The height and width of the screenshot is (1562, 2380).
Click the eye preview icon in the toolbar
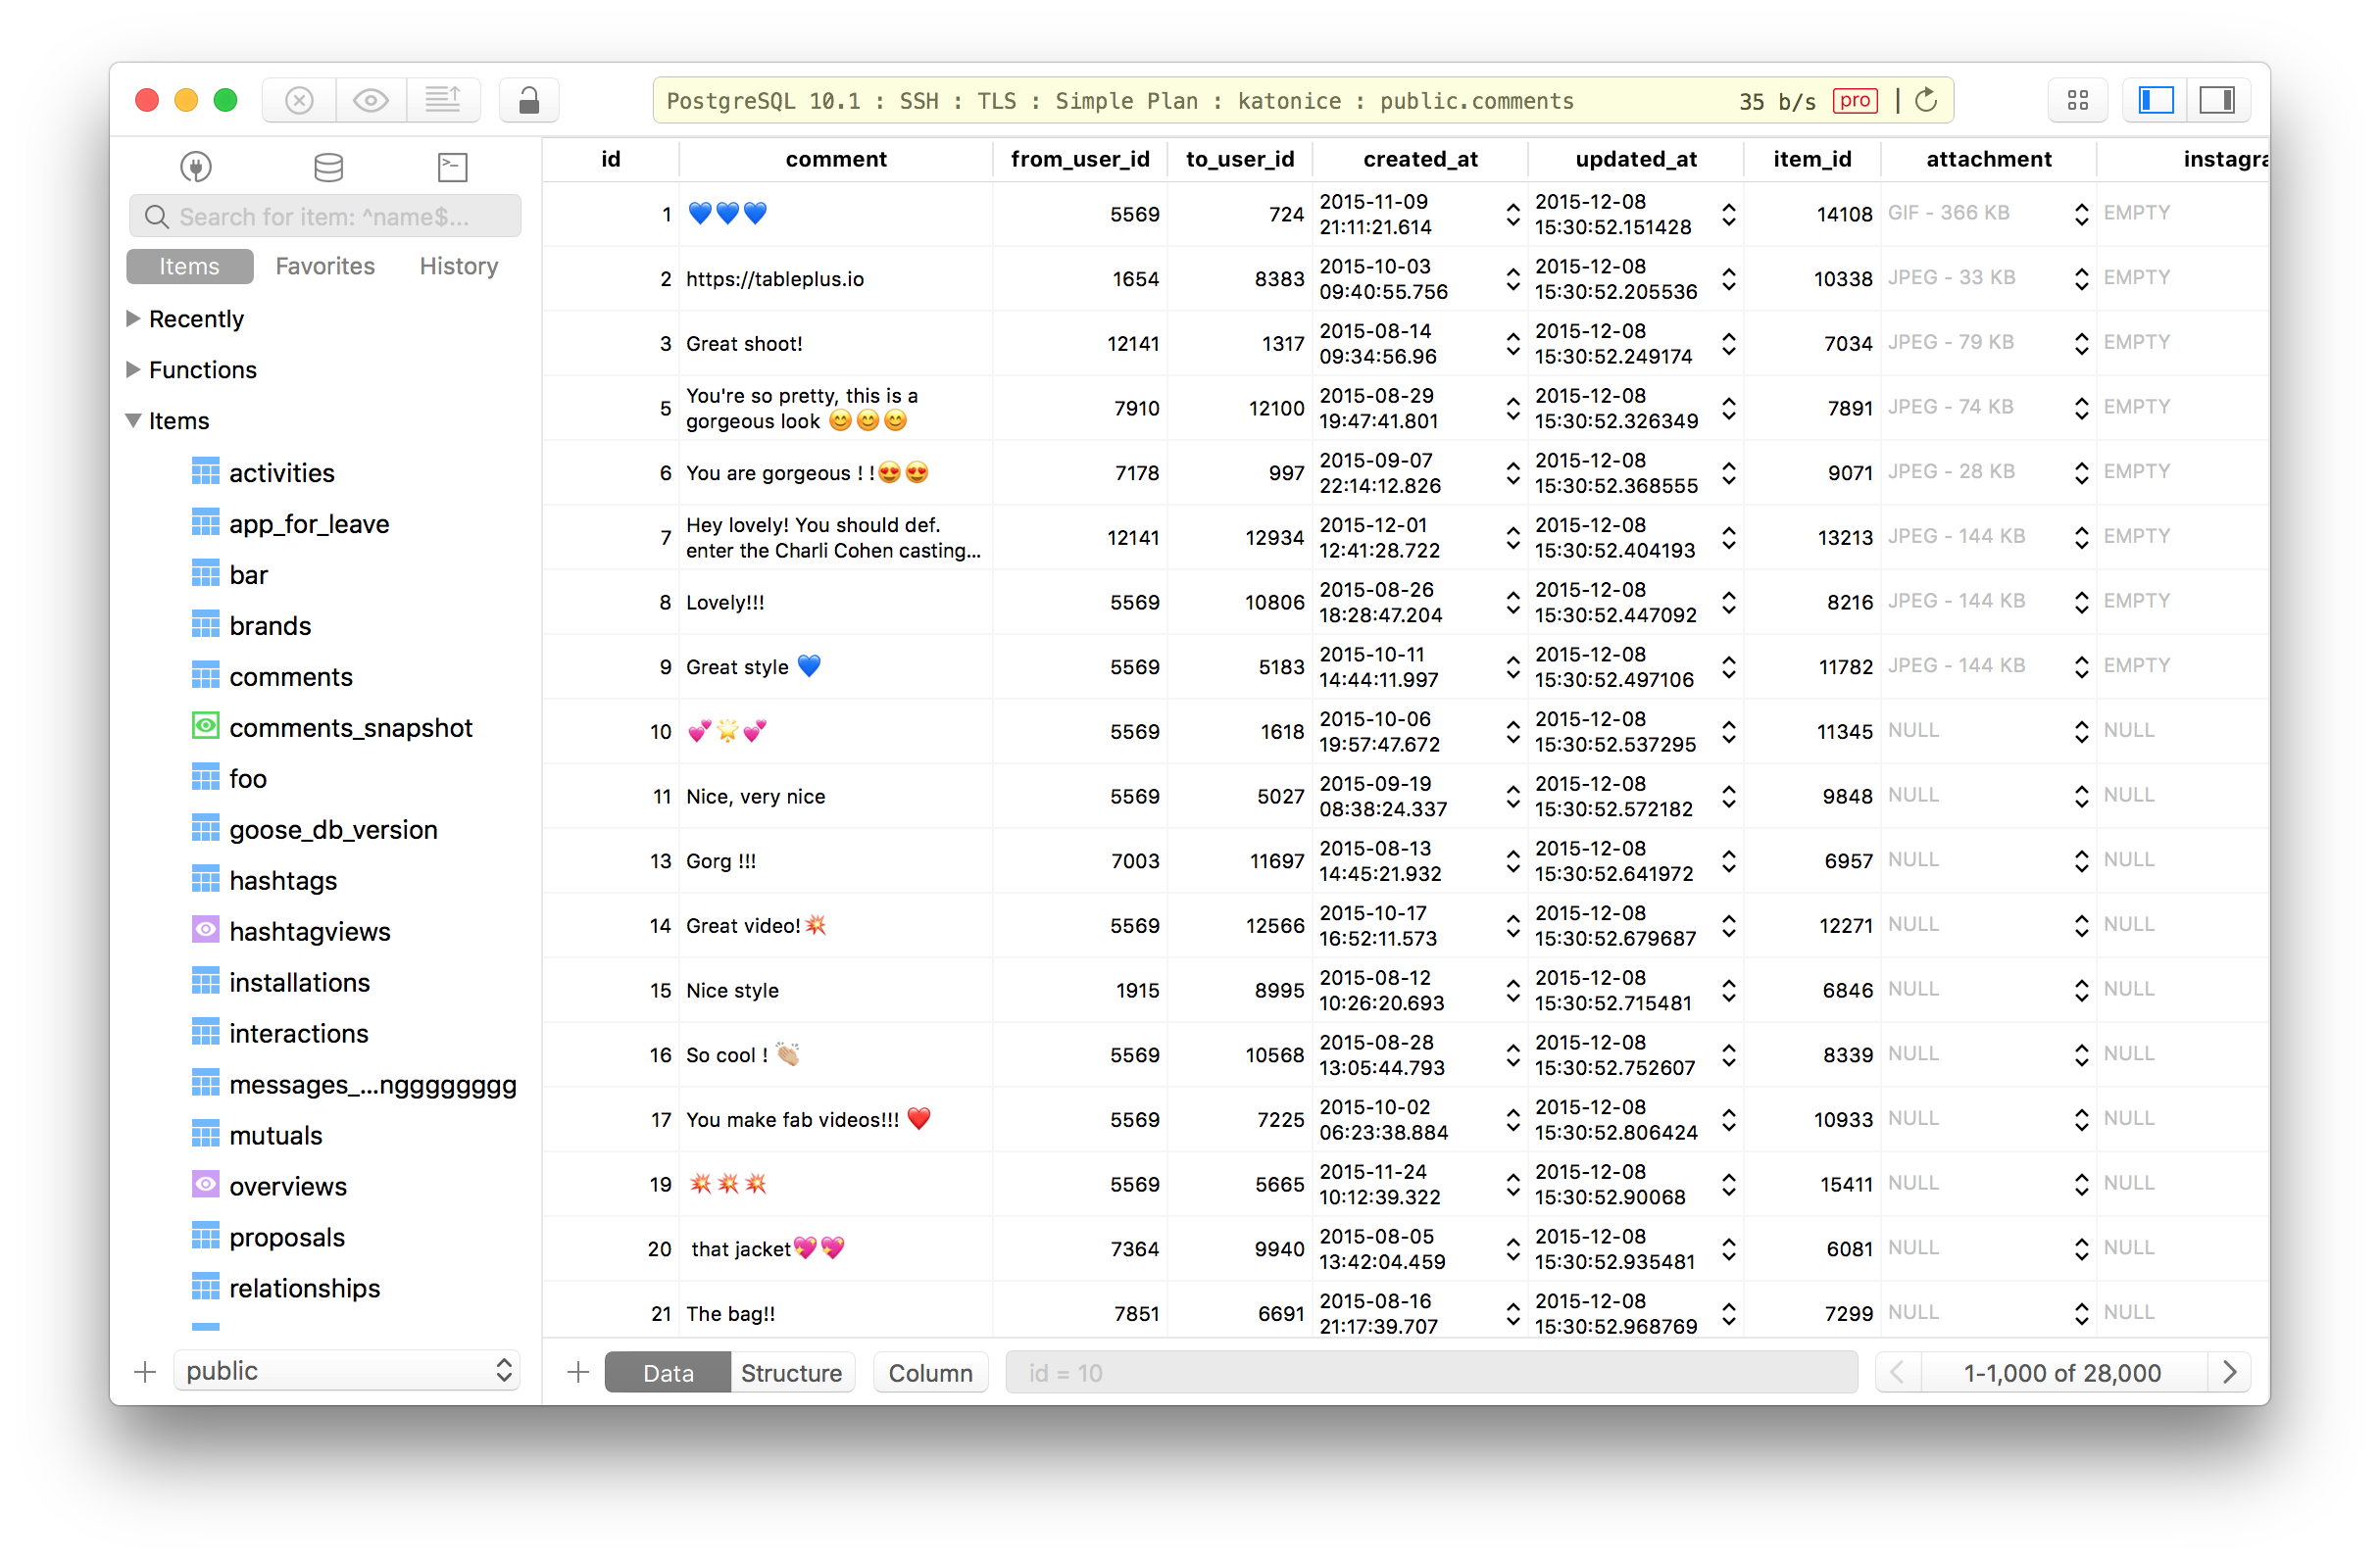(371, 100)
